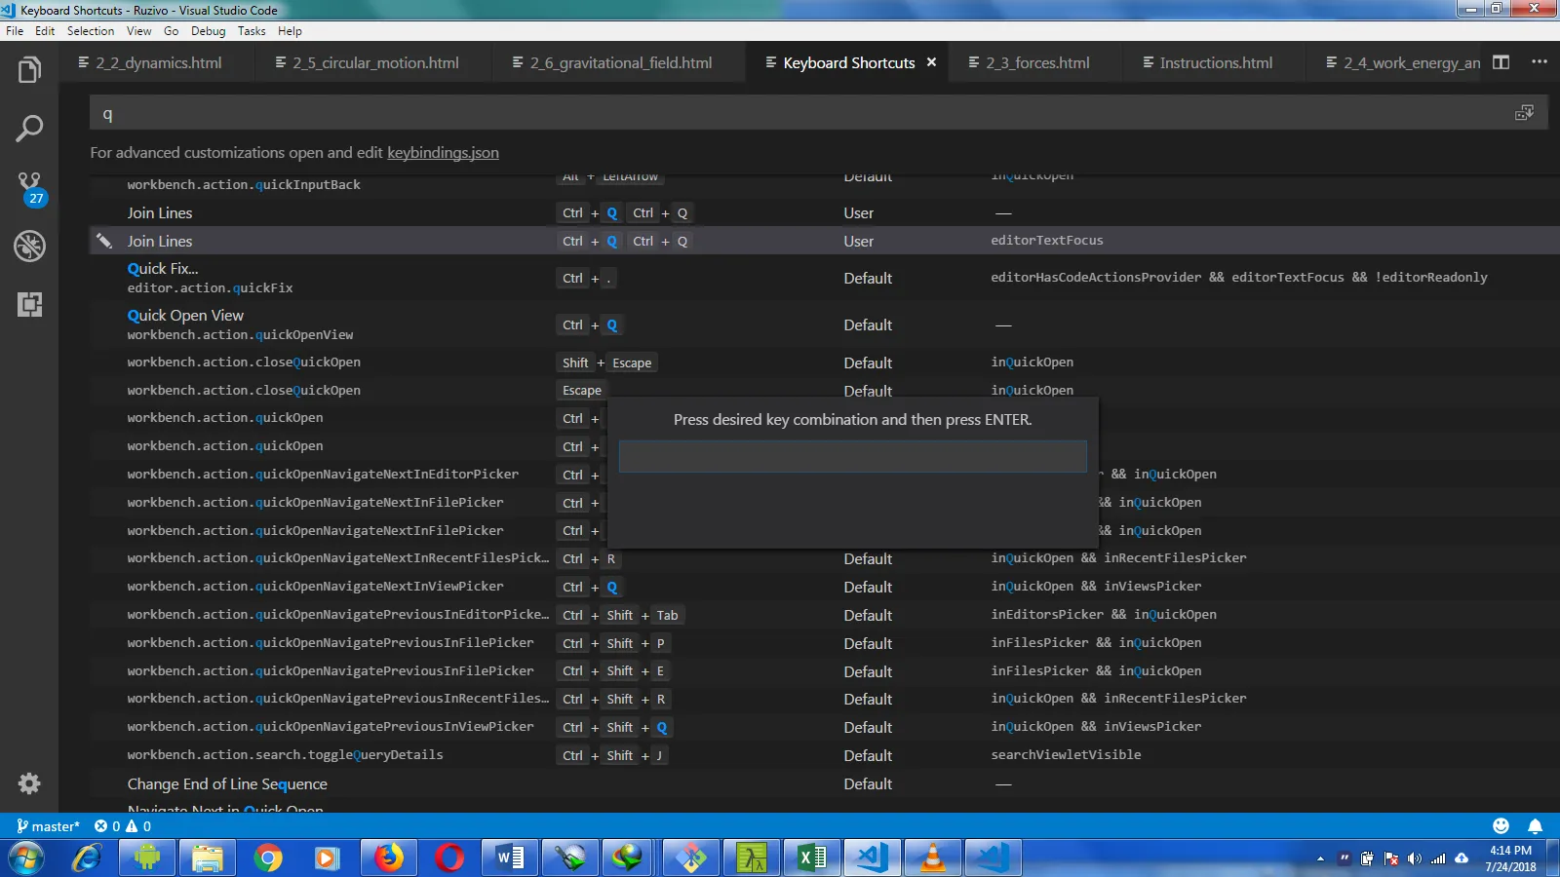Open the File menu

tap(15, 31)
